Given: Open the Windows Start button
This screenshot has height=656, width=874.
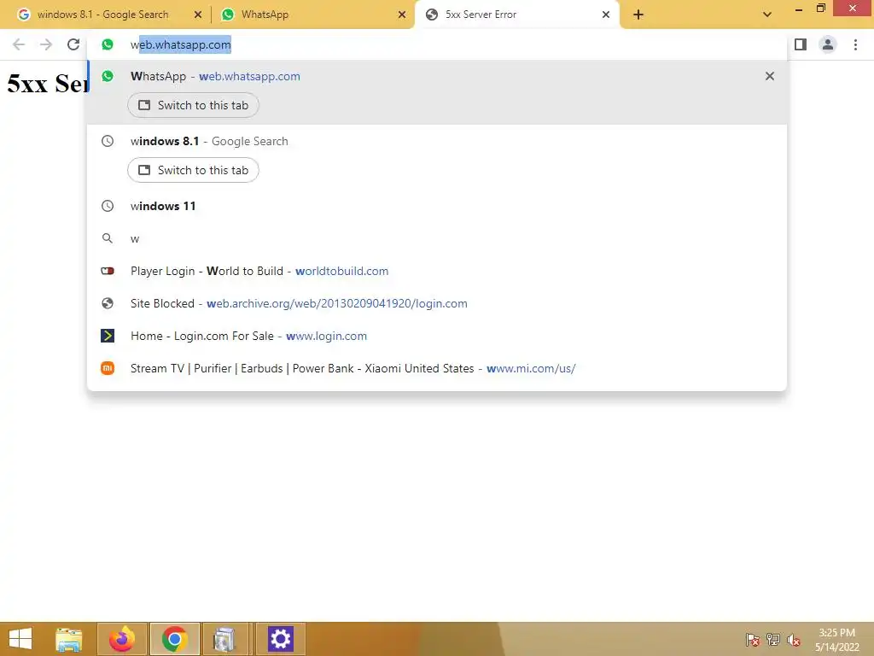Looking at the screenshot, I should coord(20,639).
